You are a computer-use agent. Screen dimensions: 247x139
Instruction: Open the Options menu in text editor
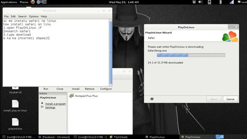point(34,16)
